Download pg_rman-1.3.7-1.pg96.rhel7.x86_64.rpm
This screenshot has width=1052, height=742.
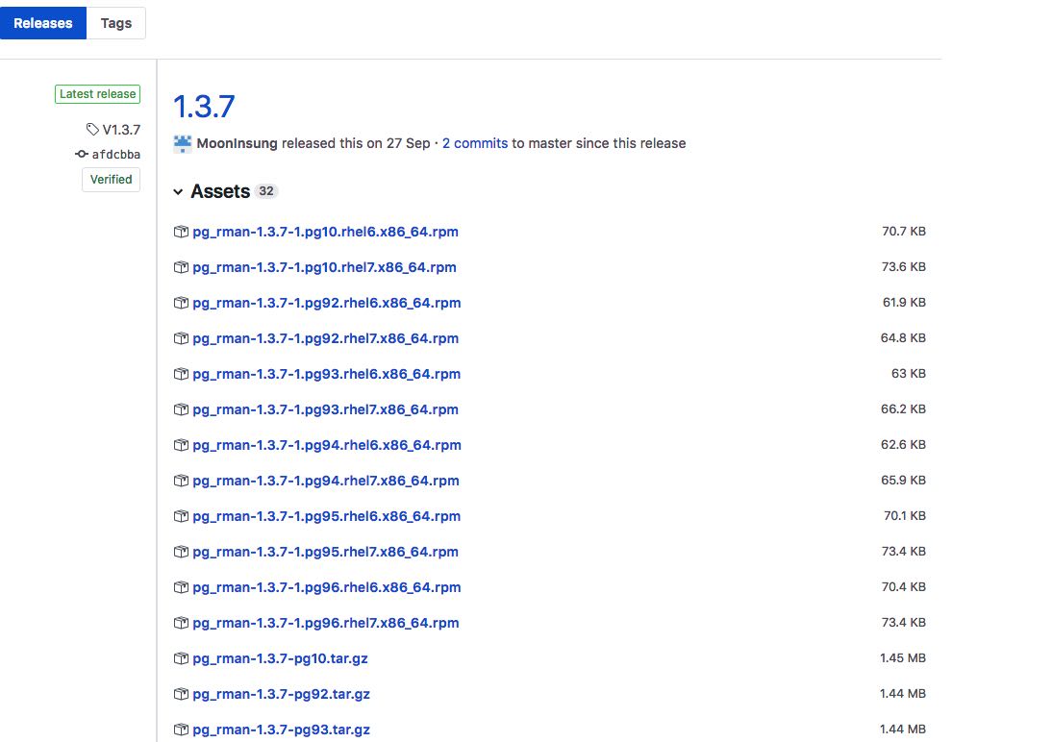326,623
